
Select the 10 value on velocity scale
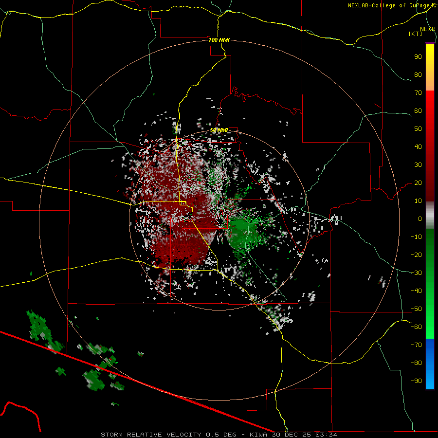(x=418, y=201)
